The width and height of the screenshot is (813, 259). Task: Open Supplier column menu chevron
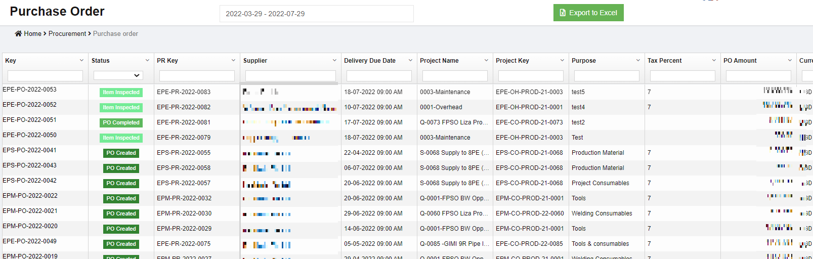[334, 61]
